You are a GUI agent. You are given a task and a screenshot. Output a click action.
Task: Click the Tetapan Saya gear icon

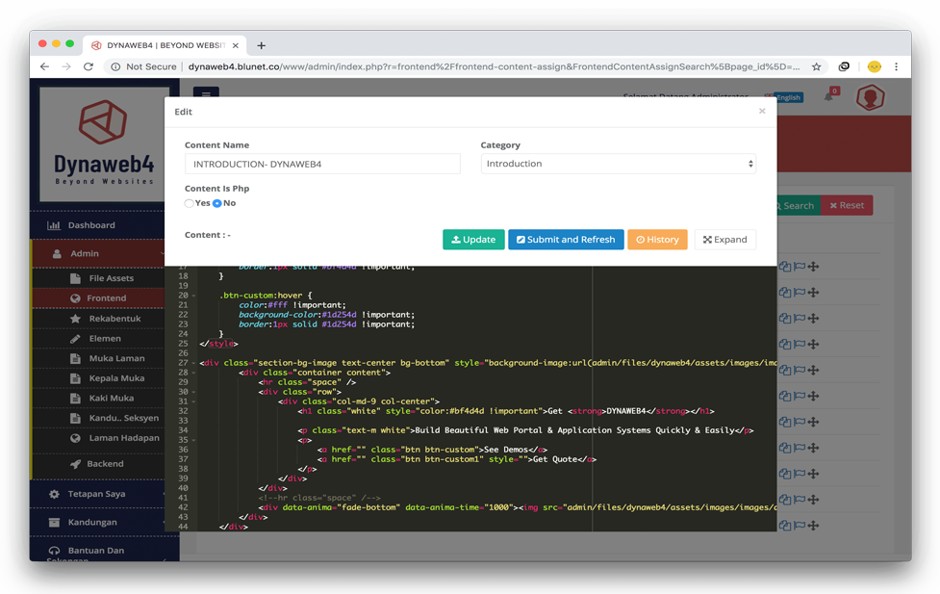[x=54, y=495]
